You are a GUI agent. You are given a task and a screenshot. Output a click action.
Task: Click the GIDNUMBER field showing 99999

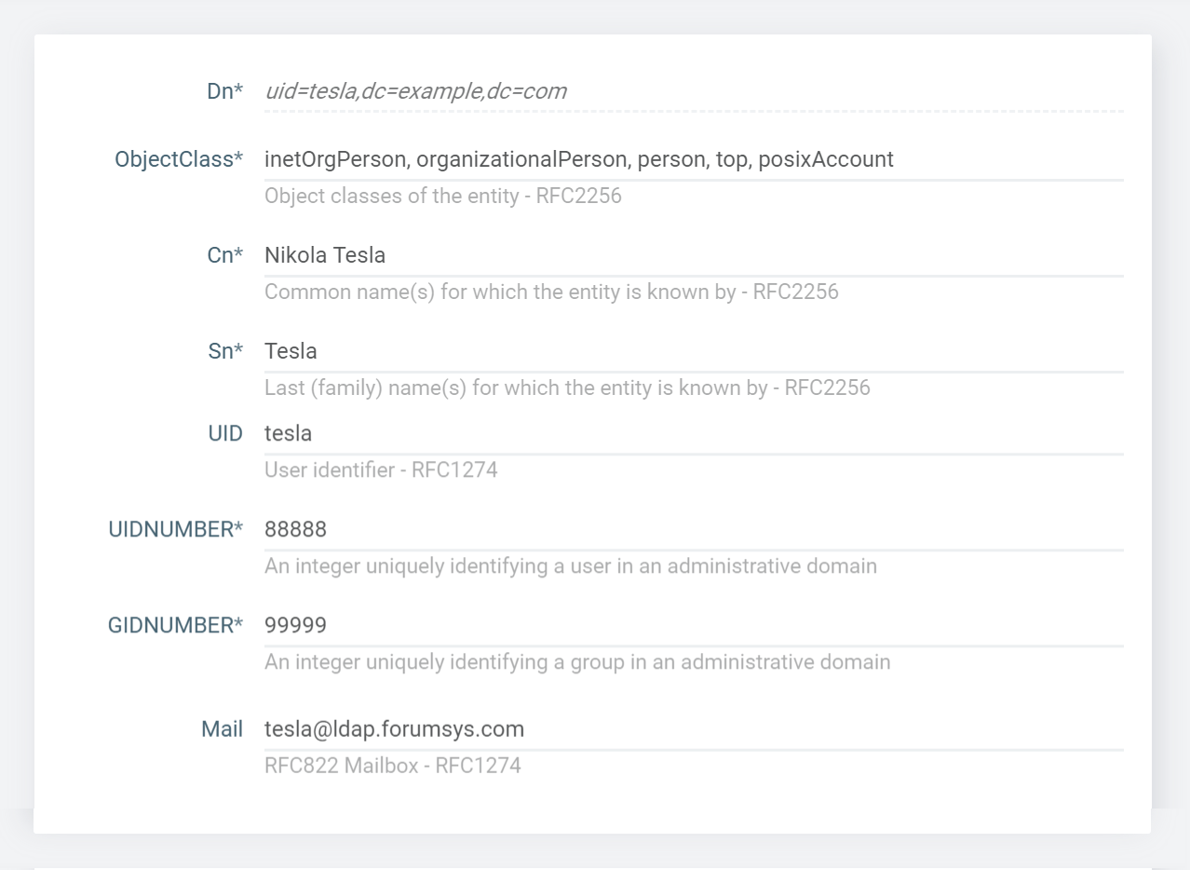pyautogui.click(x=693, y=625)
